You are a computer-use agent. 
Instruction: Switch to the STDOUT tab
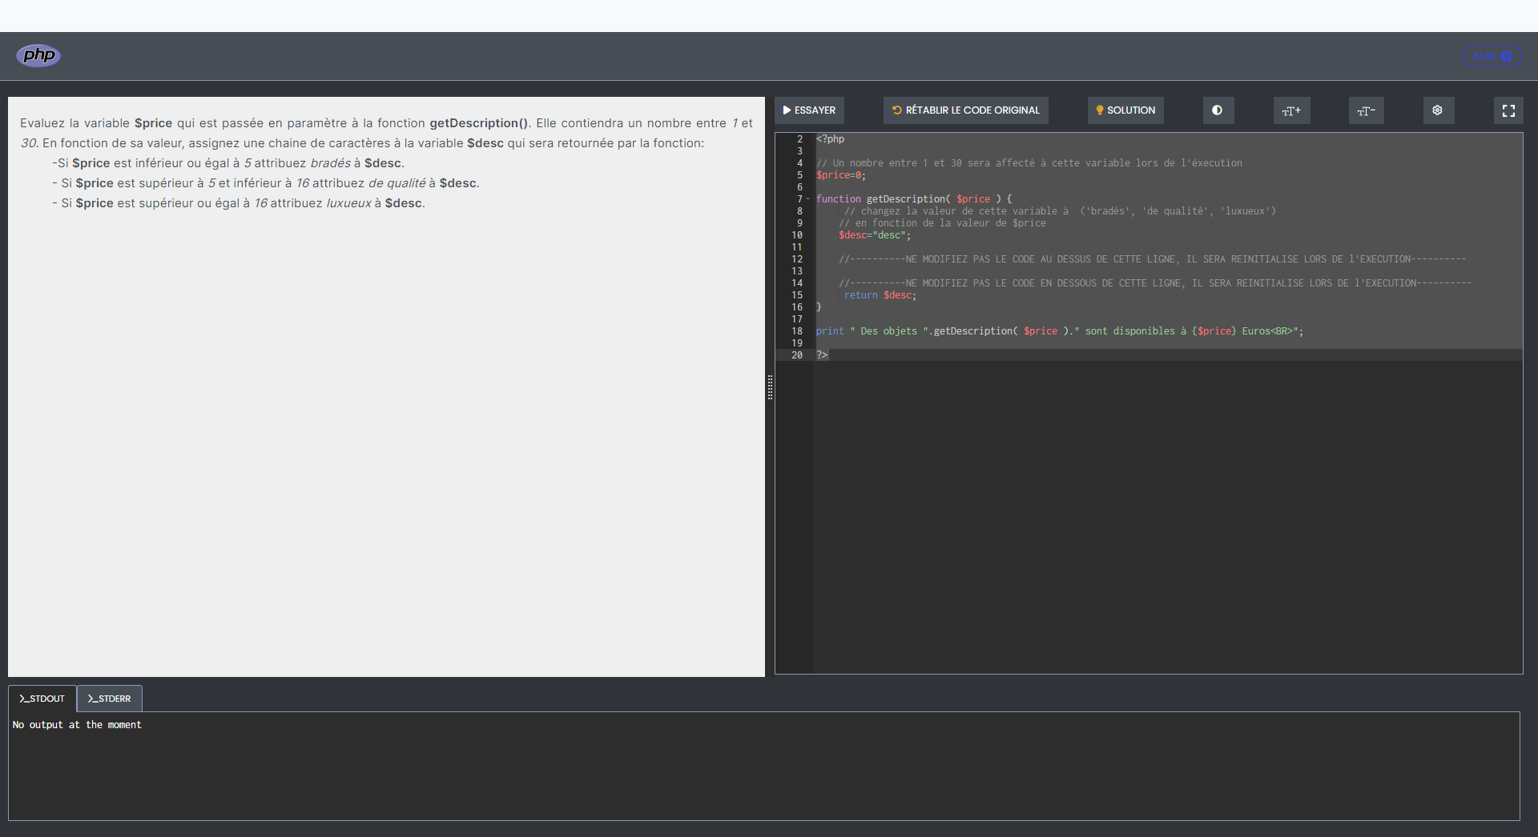[42, 699]
